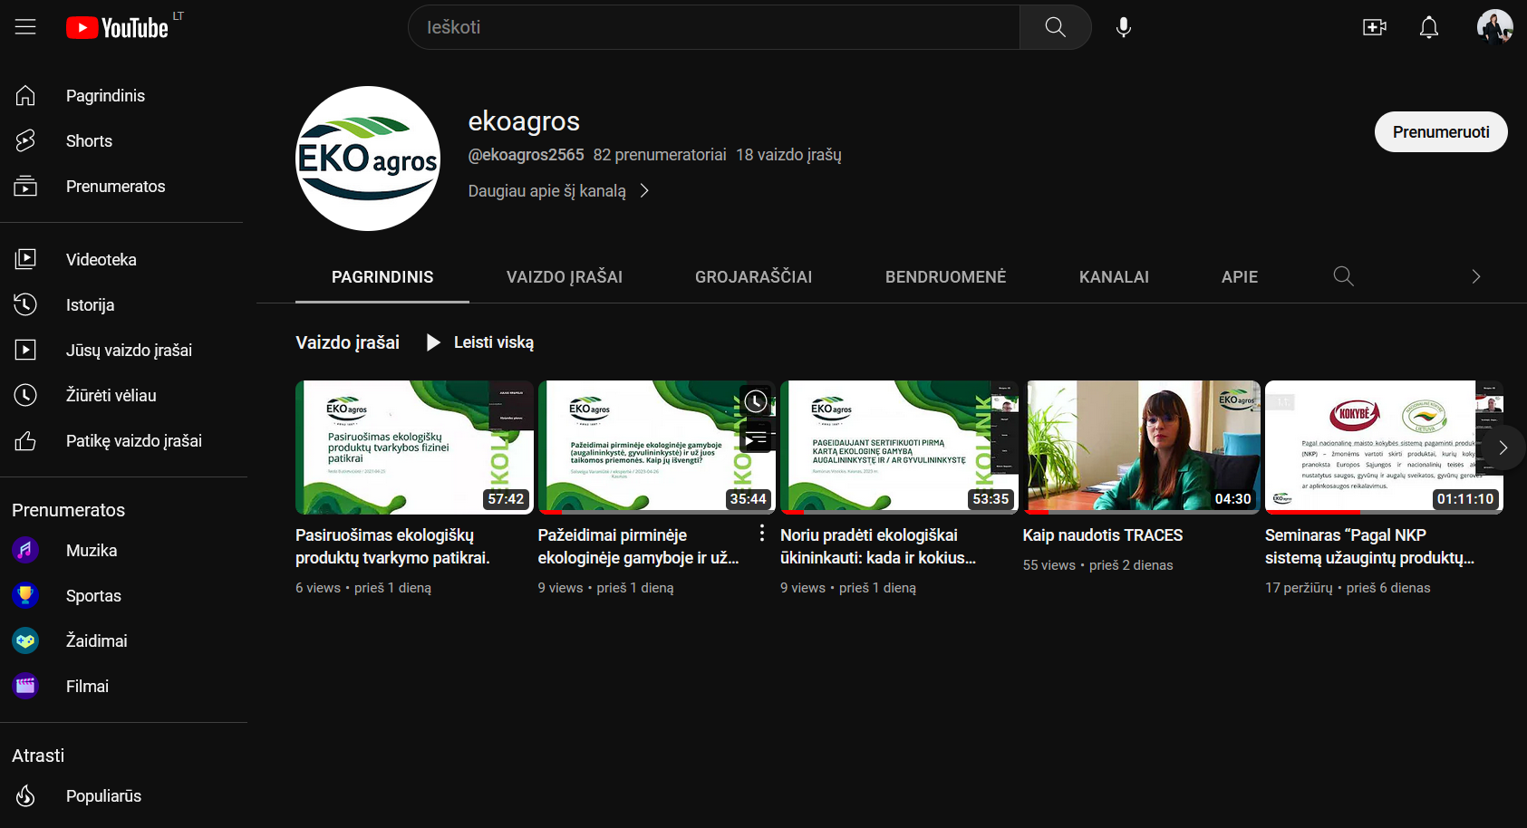Open Noriu pradėti ekologiškai ūkininkauti title

tap(878, 546)
